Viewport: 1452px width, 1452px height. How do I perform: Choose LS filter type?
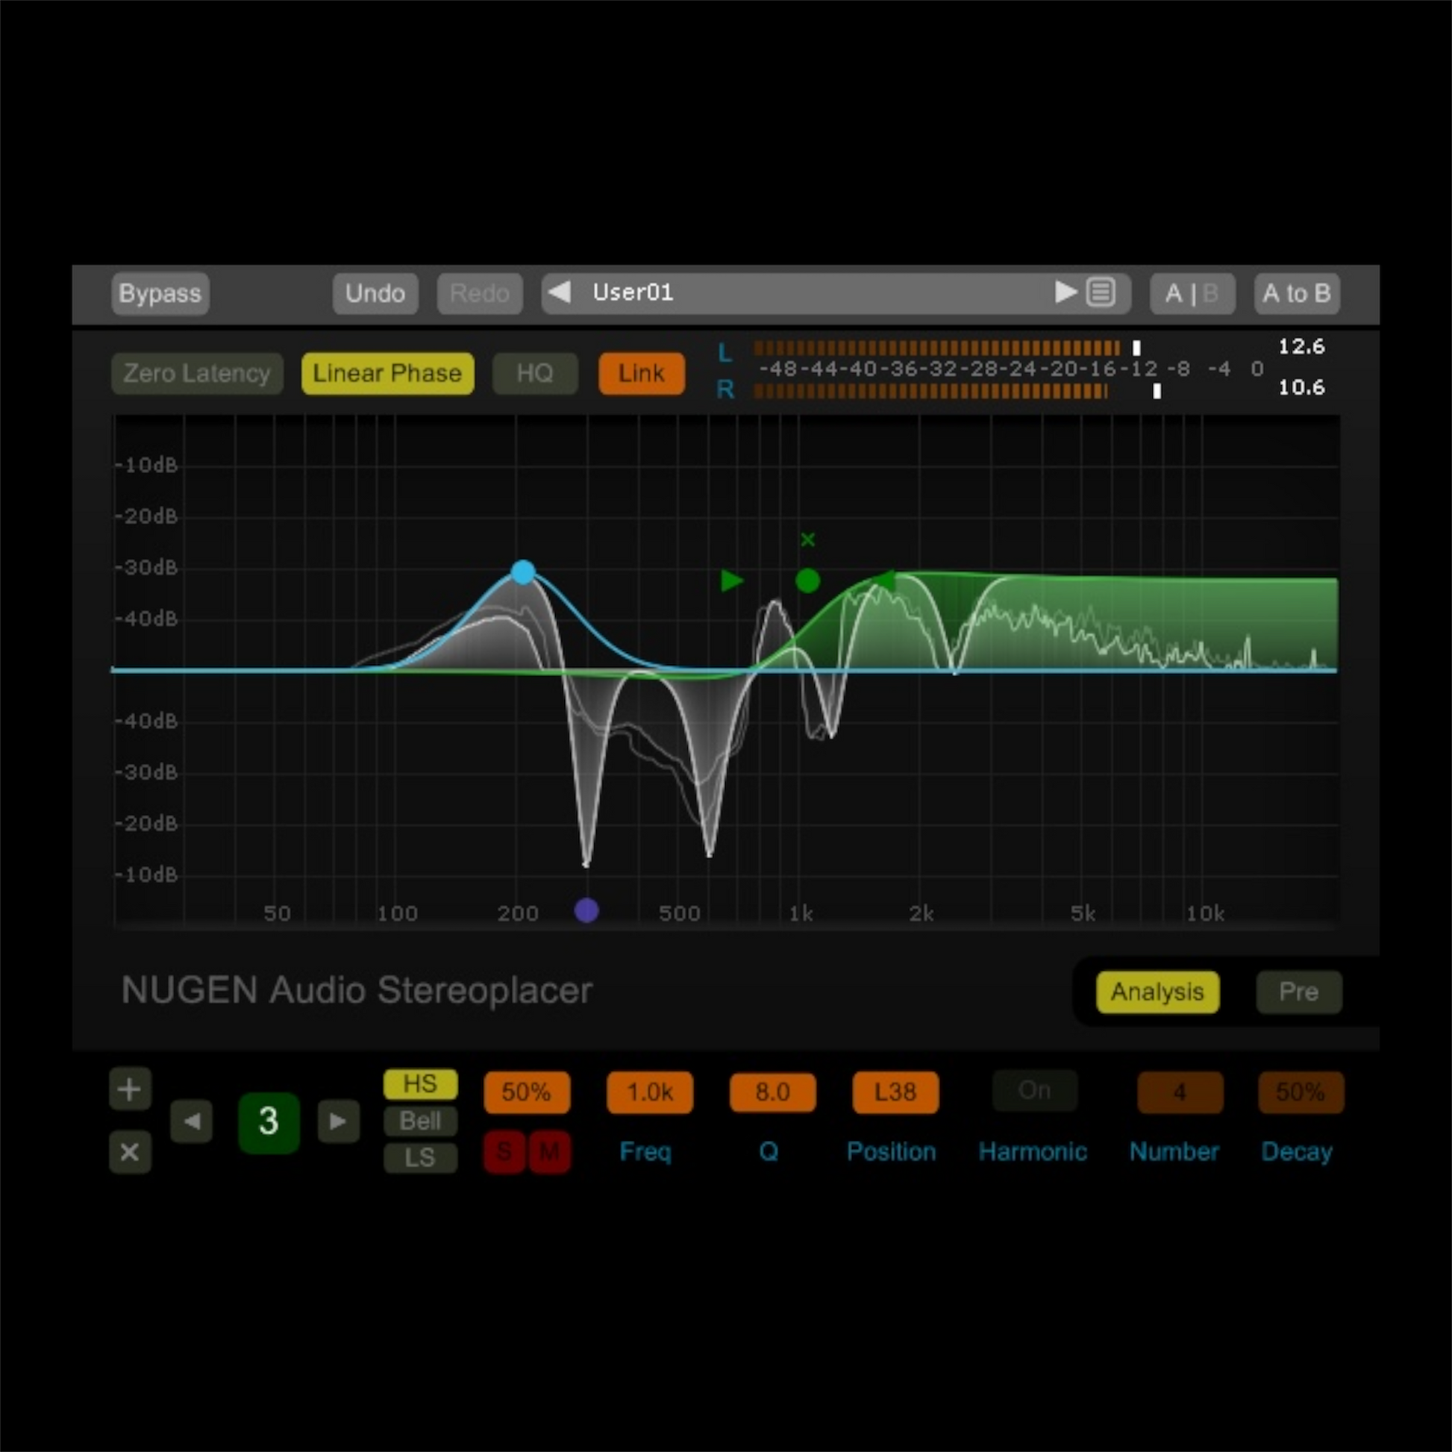coord(420,1158)
